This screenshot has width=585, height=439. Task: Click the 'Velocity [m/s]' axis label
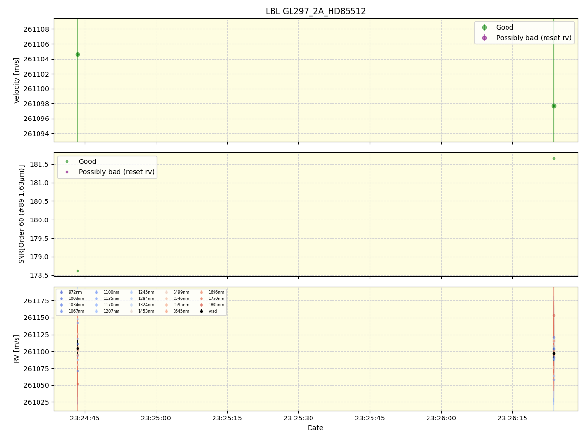tap(17, 80)
